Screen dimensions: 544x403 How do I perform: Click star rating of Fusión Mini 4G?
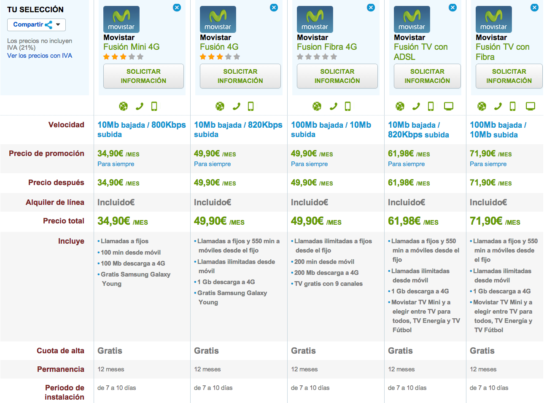124,56
